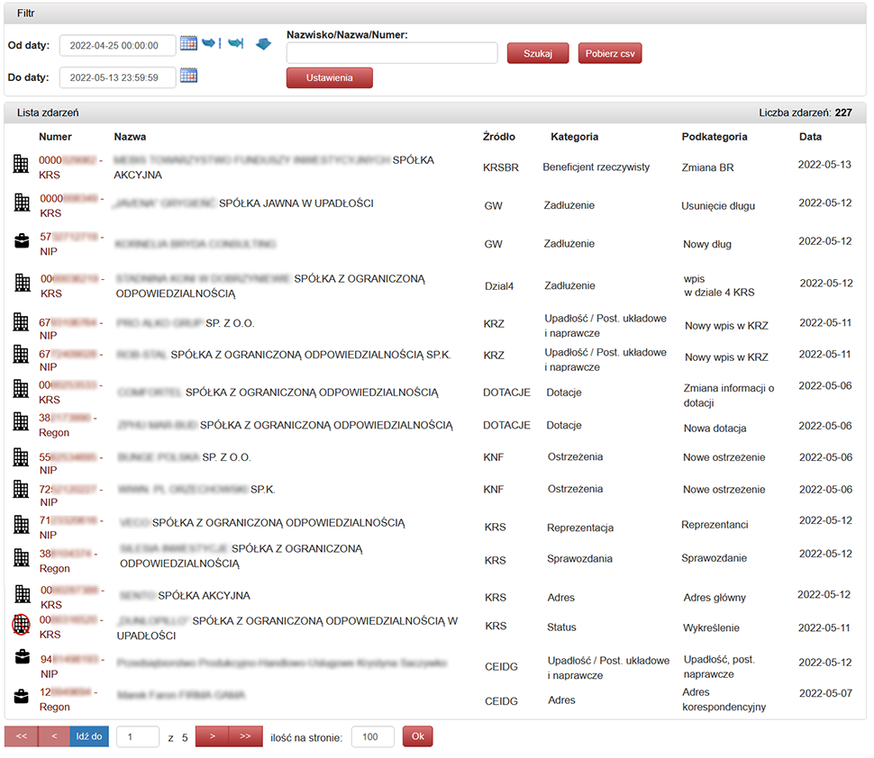The image size is (874, 758).
Task: Click the first blue left-arrow date shortcut icon
Action: [x=212, y=43]
